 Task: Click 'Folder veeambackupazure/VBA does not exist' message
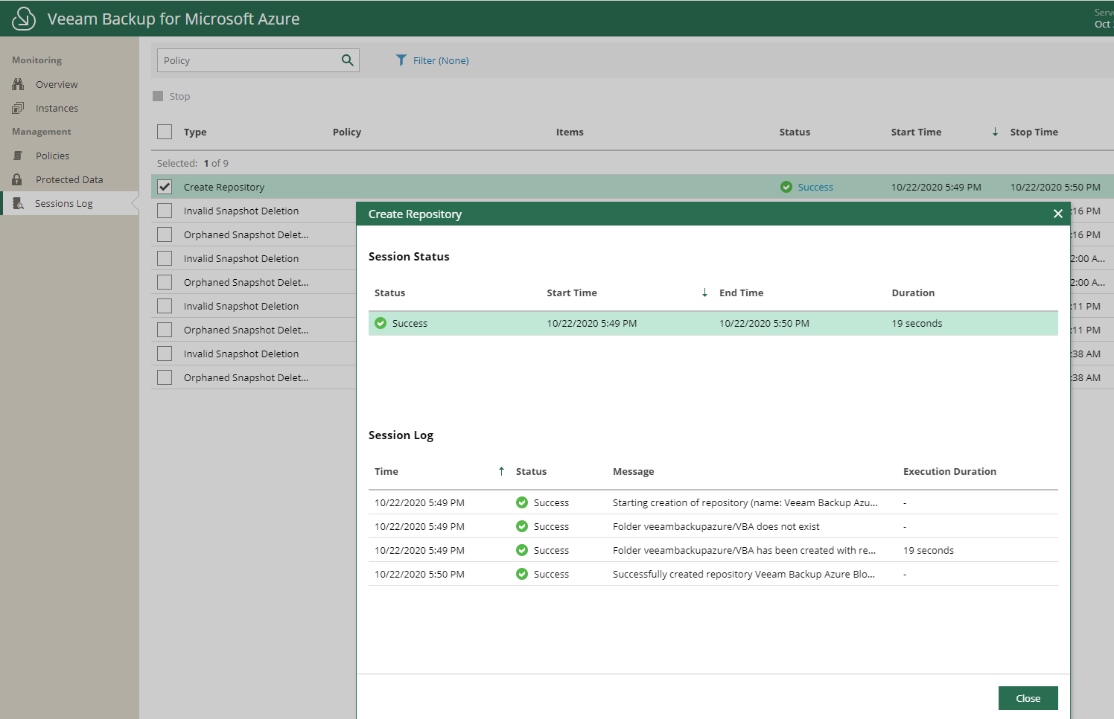click(x=716, y=526)
